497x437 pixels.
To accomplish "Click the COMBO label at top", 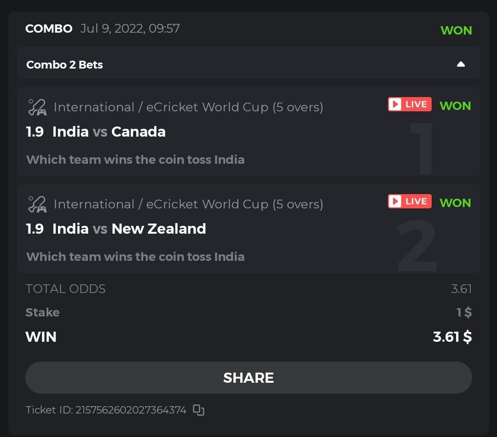I will [x=49, y=29].
